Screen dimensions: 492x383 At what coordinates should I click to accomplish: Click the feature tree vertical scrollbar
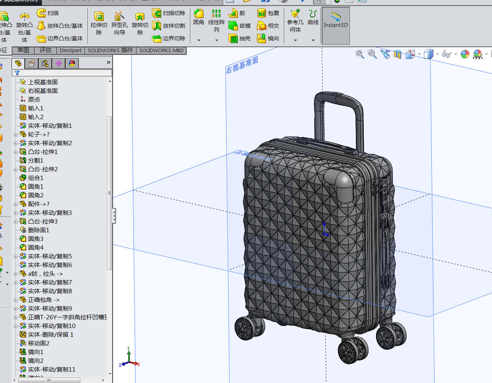pyautogui.click(x=110, y=194)
